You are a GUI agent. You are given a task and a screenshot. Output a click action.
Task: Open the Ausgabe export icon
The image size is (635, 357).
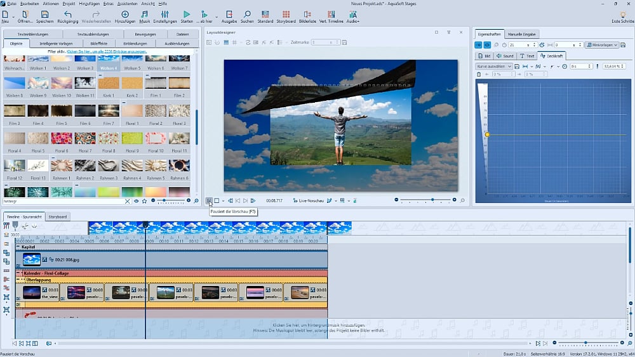pyautogui.click(x=229, y=15)
